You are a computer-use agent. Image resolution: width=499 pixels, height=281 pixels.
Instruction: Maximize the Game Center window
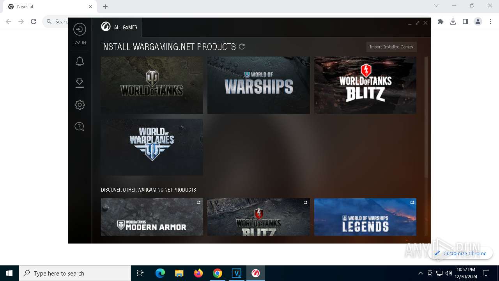tap(418, 23)
